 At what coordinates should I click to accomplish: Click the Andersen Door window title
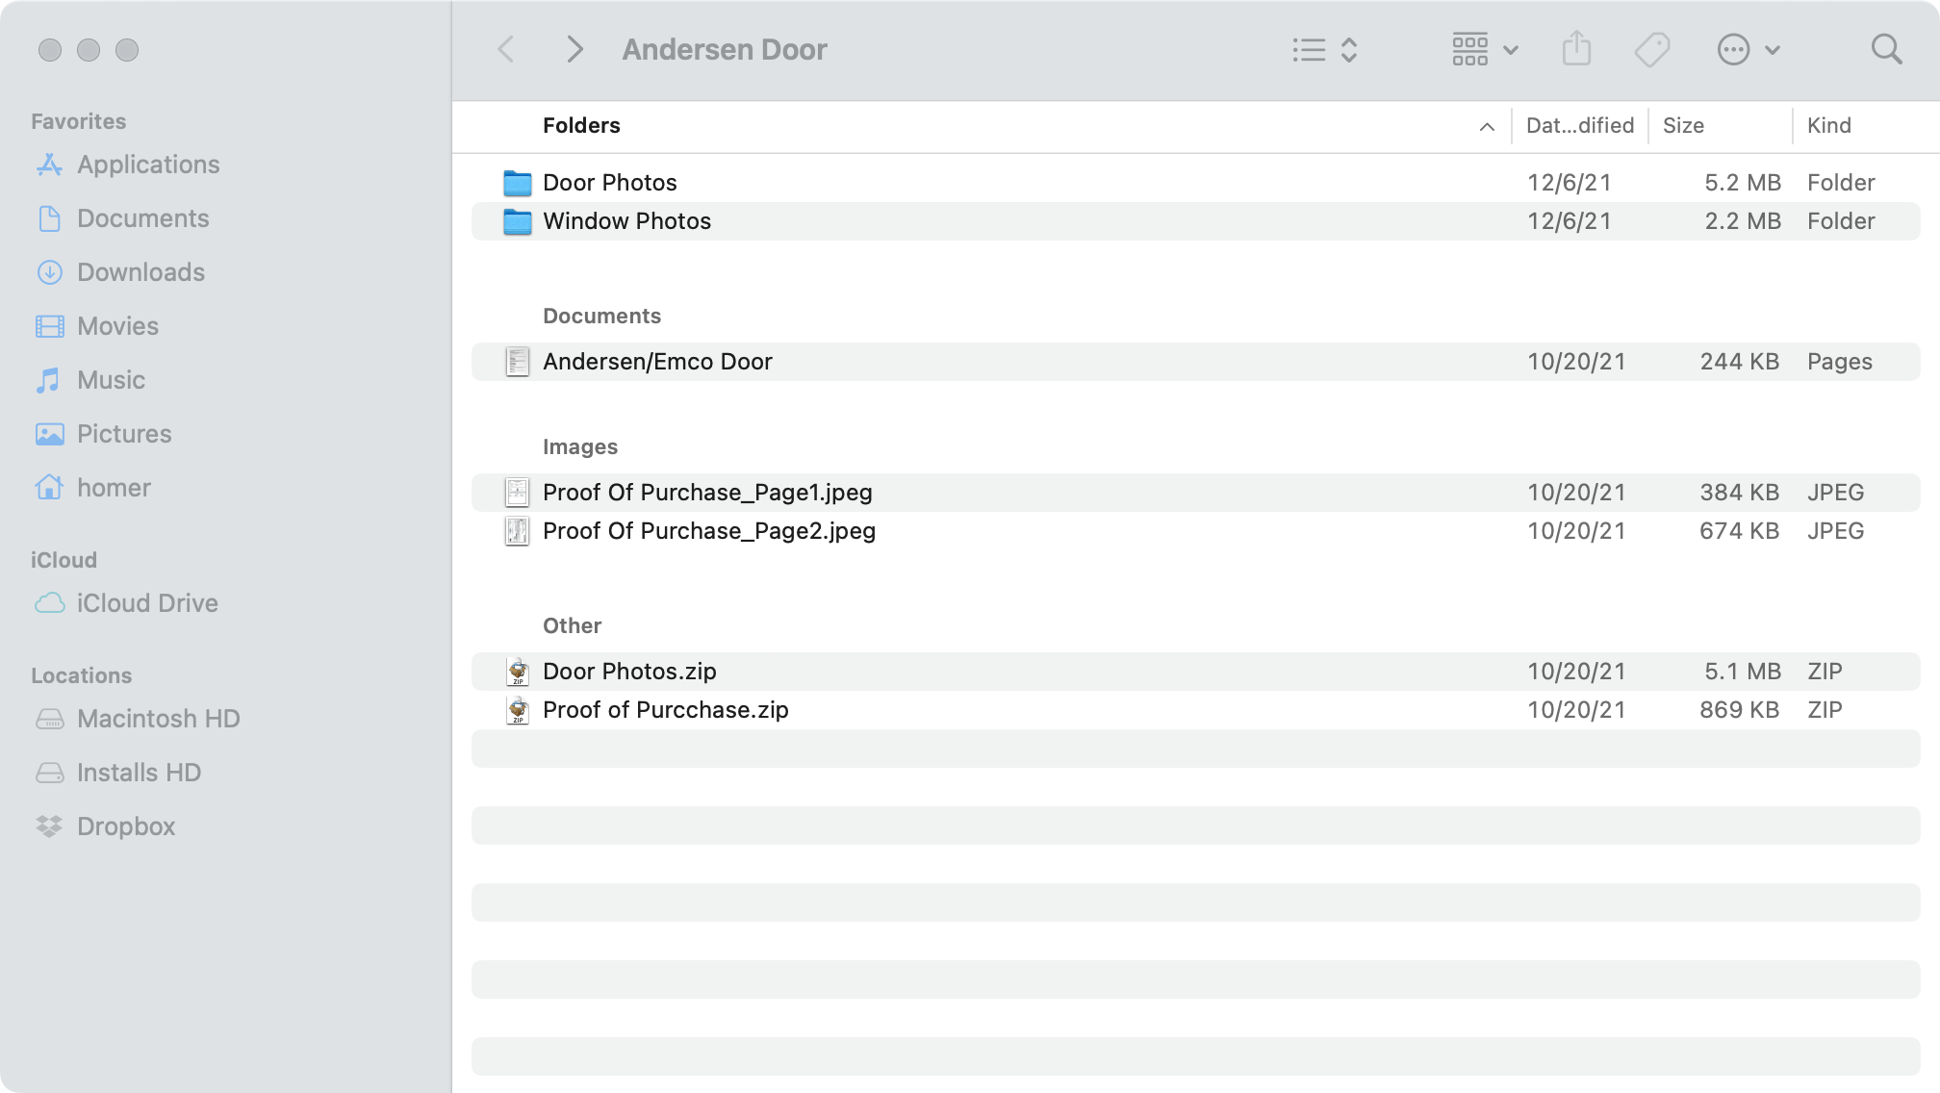point(725,49)
